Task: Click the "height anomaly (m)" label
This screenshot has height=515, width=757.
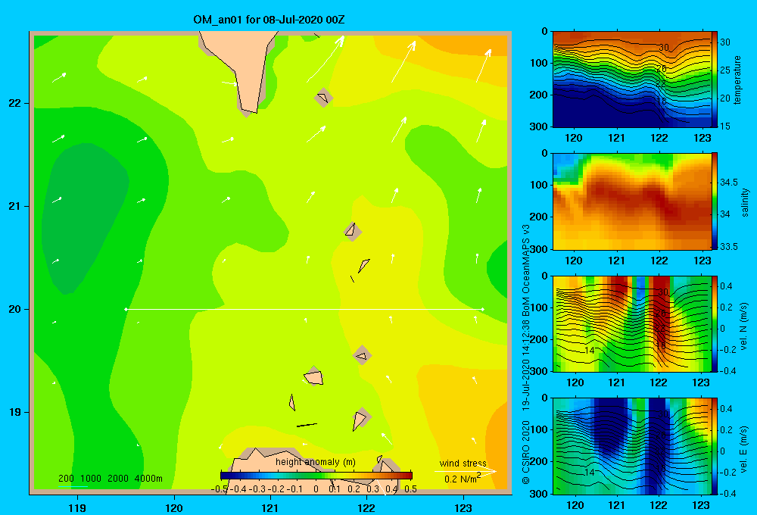Action: click(316, 462)
